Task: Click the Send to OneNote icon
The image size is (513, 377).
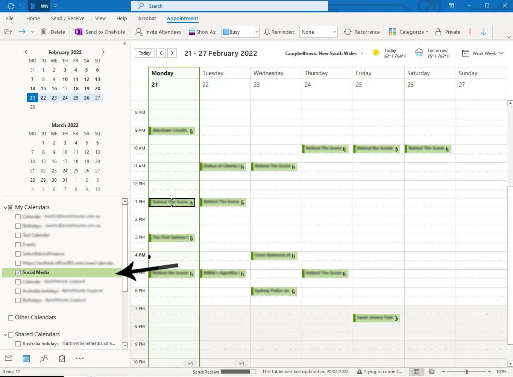Action: click(78, 32)
